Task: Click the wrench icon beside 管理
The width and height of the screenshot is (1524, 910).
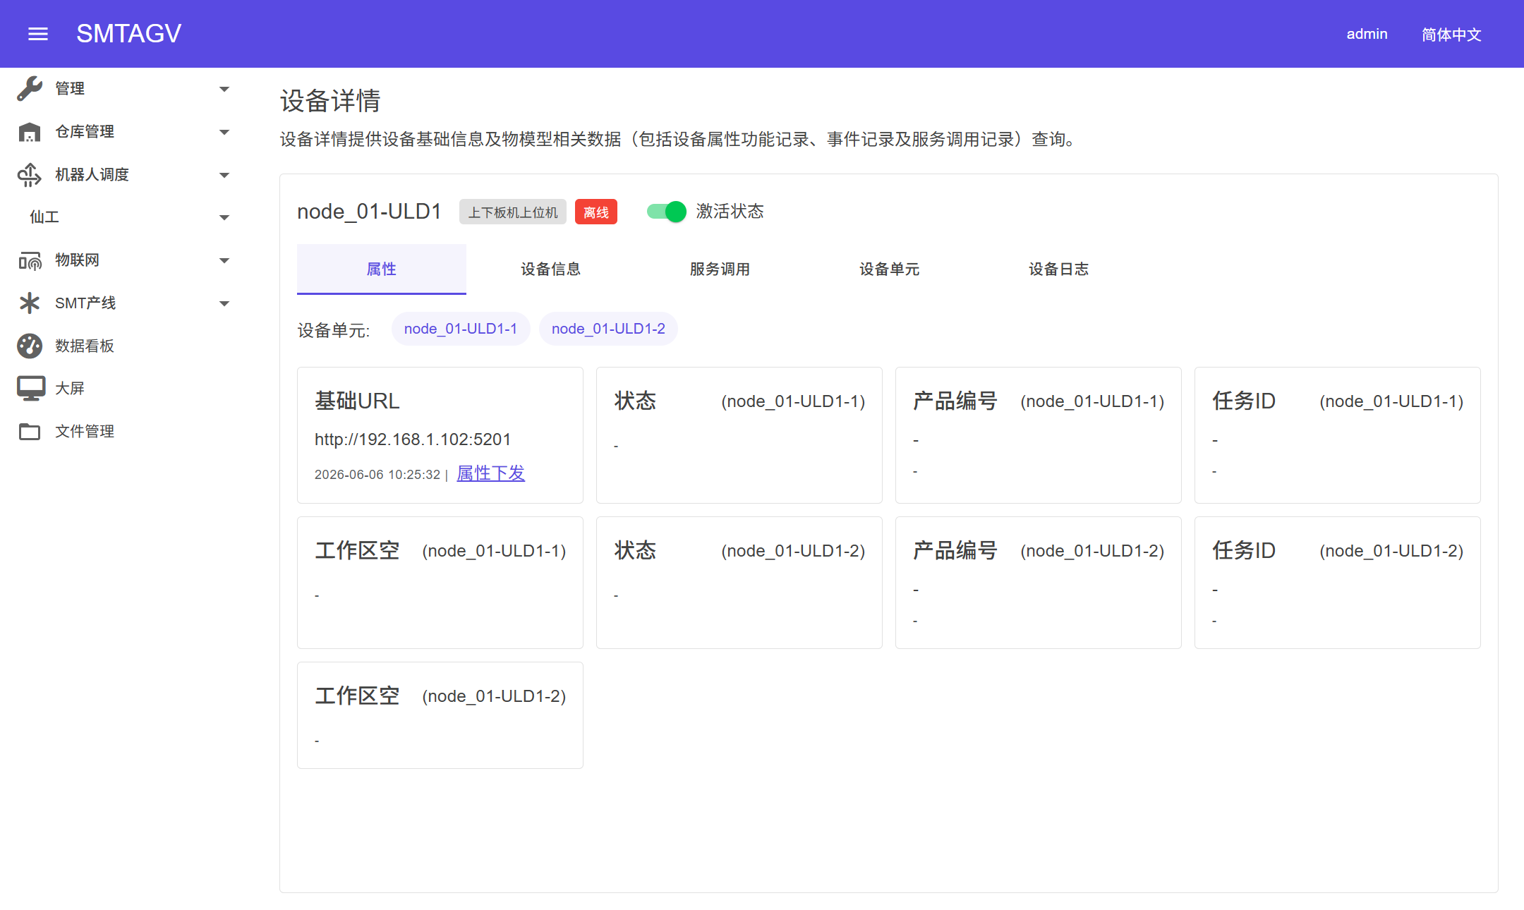Action: 30,89
